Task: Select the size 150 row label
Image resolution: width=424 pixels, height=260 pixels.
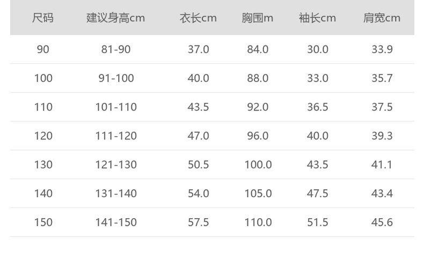Action: point(43,222)
